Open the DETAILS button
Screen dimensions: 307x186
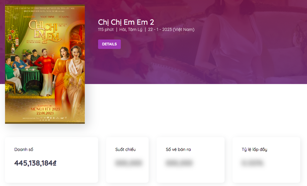109,44
